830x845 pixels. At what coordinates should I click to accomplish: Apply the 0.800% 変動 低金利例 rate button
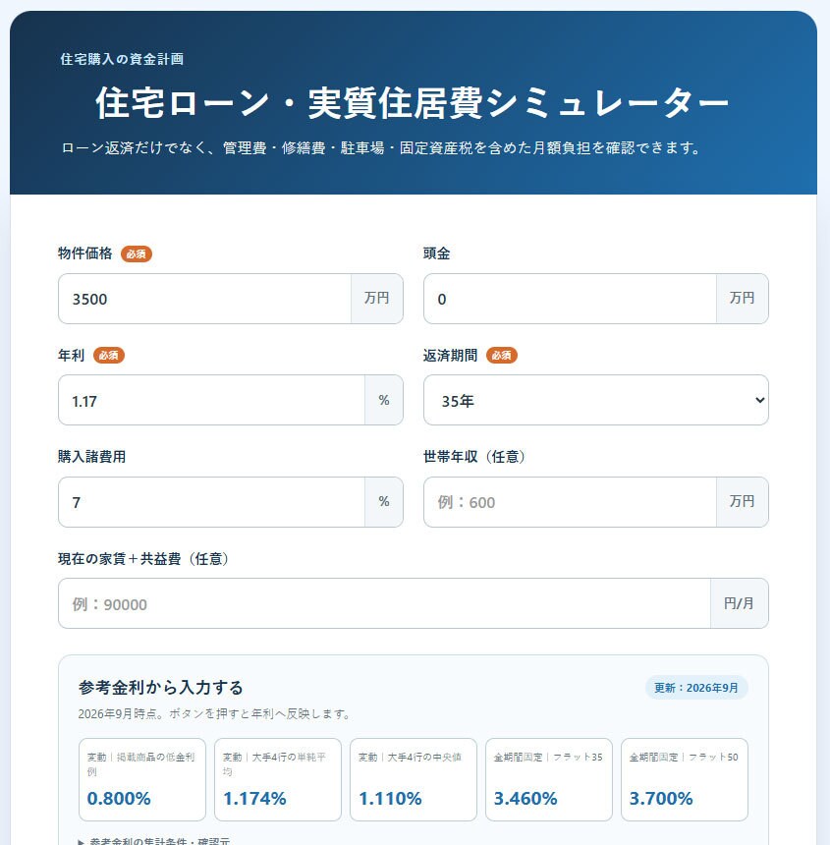(142, 779)
